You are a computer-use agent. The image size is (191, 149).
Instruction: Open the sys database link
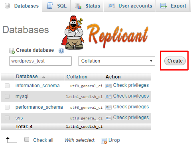(x=19, y=118)
